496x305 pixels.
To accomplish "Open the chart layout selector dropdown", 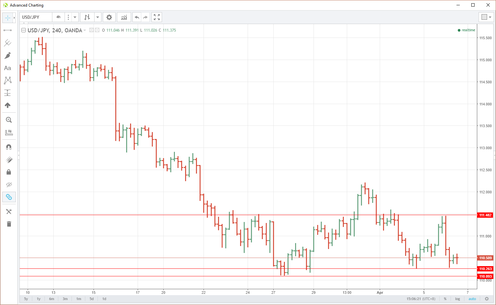I will click(x=486, y=17).
